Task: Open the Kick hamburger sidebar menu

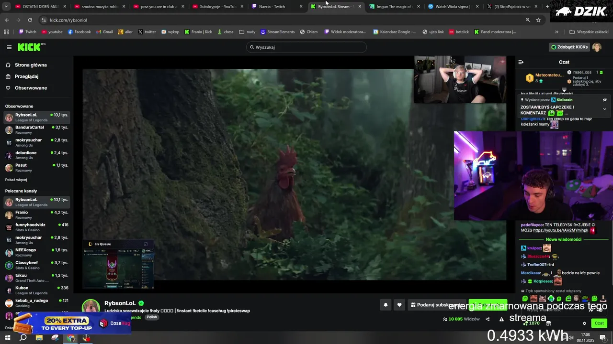Action: (x=9, y=47)
